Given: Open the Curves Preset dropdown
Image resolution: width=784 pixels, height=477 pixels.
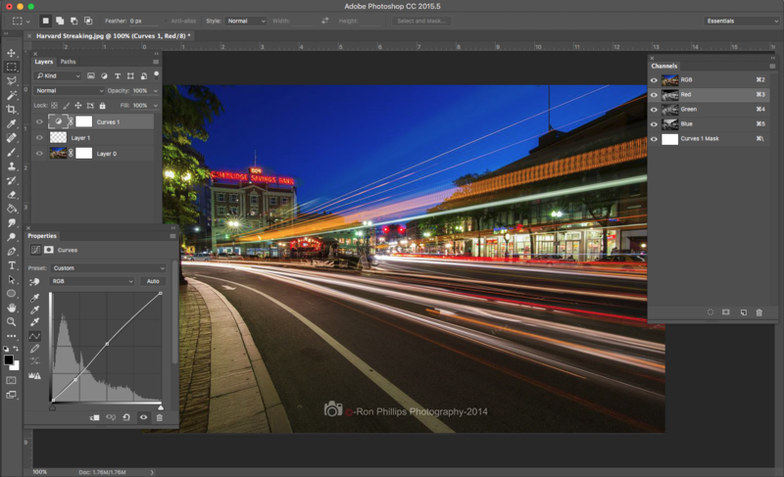Looking at the screenshot, I should click(x=108, y=267).
